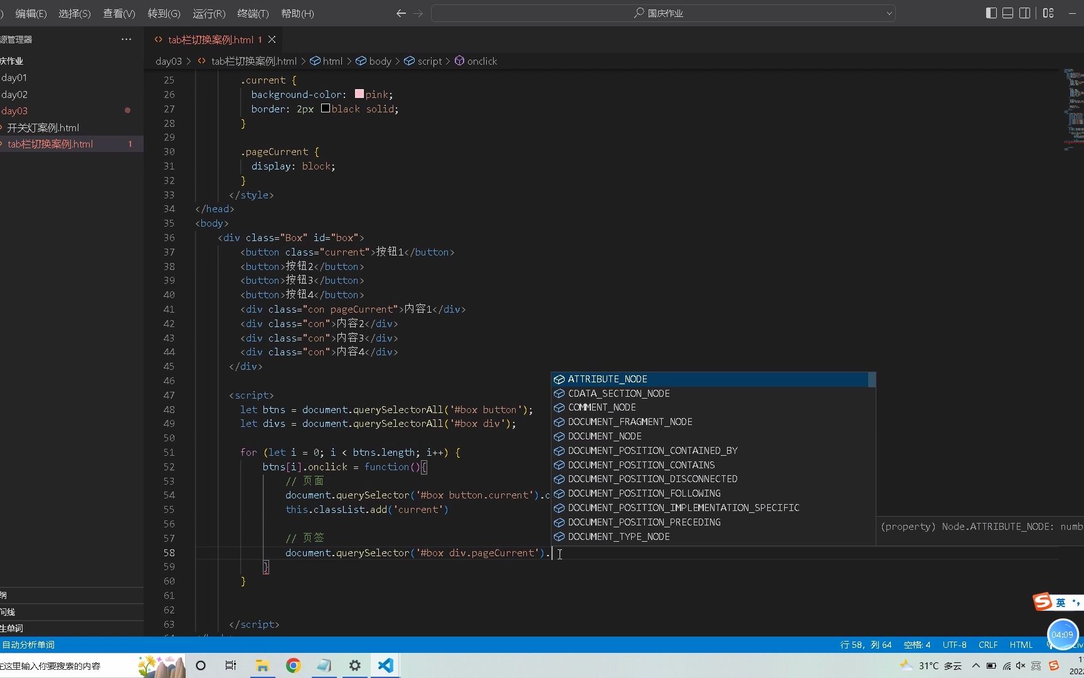1084x678 pixels.
Task: Click the pink color swatch in CSS
Action: coord(359,94)
